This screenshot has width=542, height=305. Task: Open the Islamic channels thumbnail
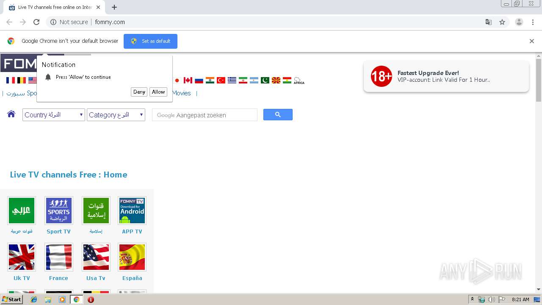pos(96,211)
